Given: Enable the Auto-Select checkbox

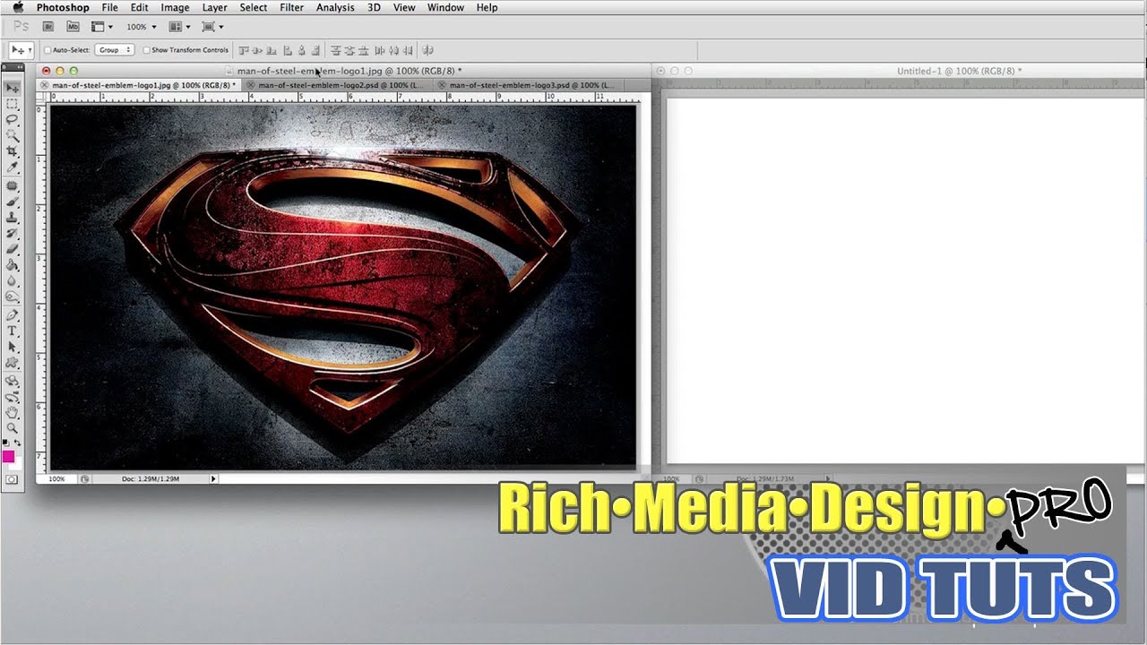Looking at the screenshot, I should click(x=47, y=50).
